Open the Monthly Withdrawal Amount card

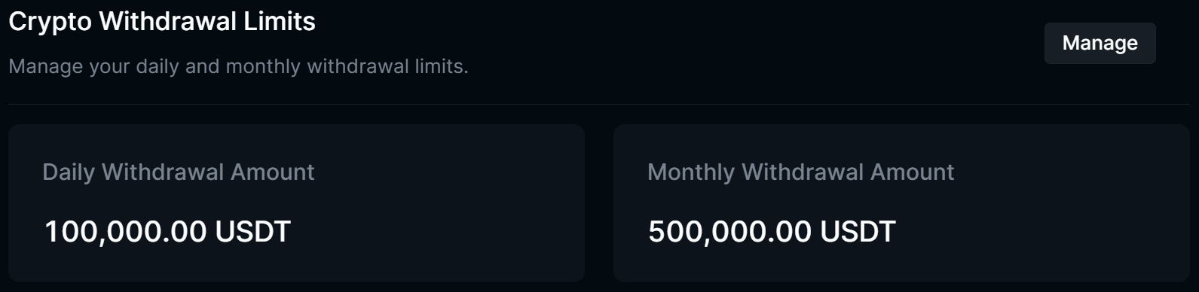tap(901, 203)
